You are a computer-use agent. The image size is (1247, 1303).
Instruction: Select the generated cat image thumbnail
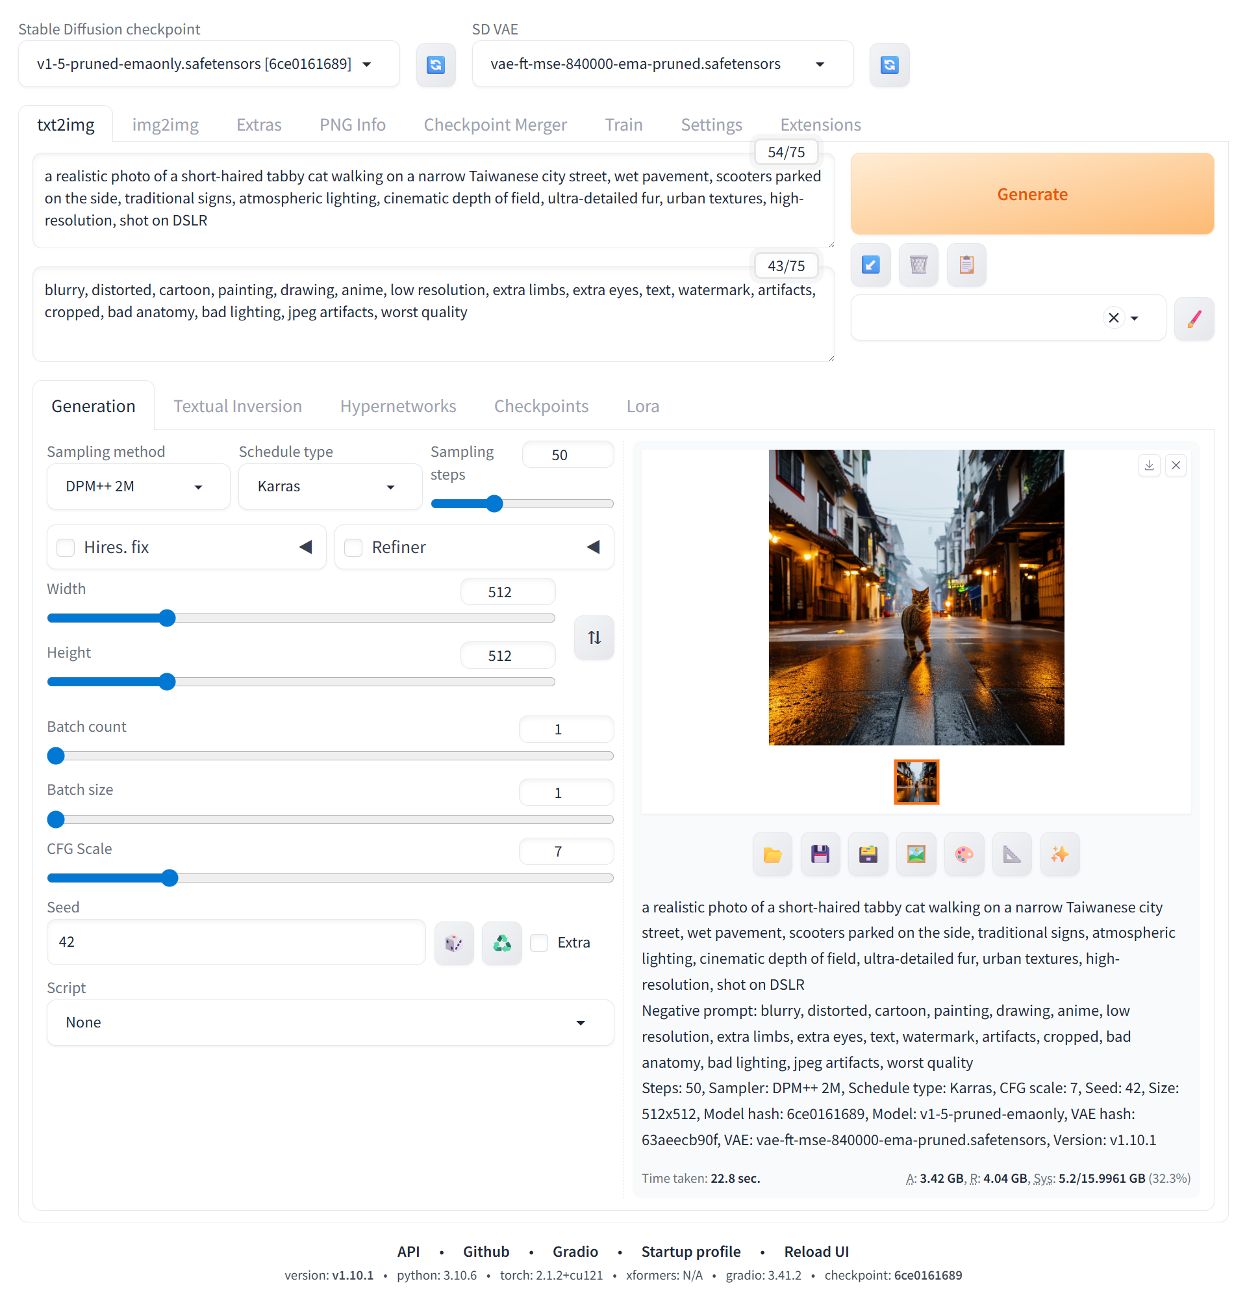point(916,782)
